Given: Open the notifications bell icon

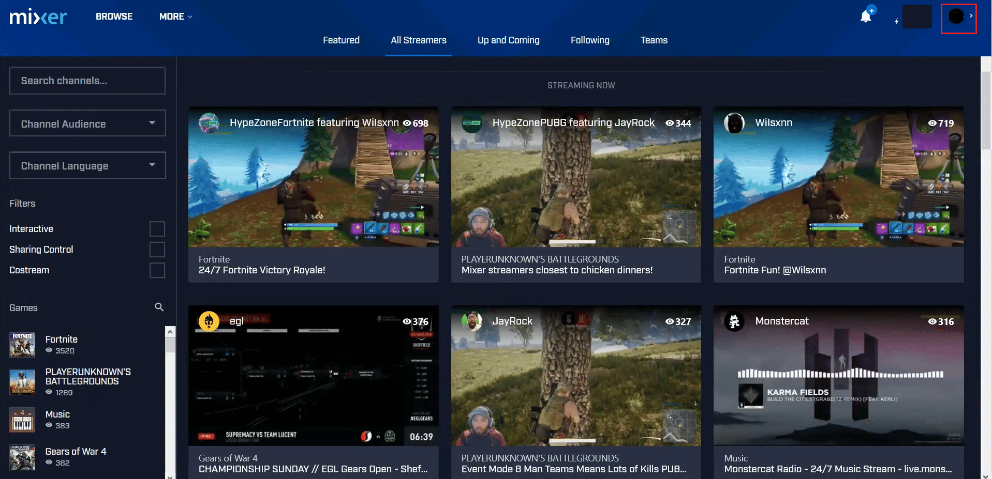Looking at the screenshot, I should tap(866, 17).
